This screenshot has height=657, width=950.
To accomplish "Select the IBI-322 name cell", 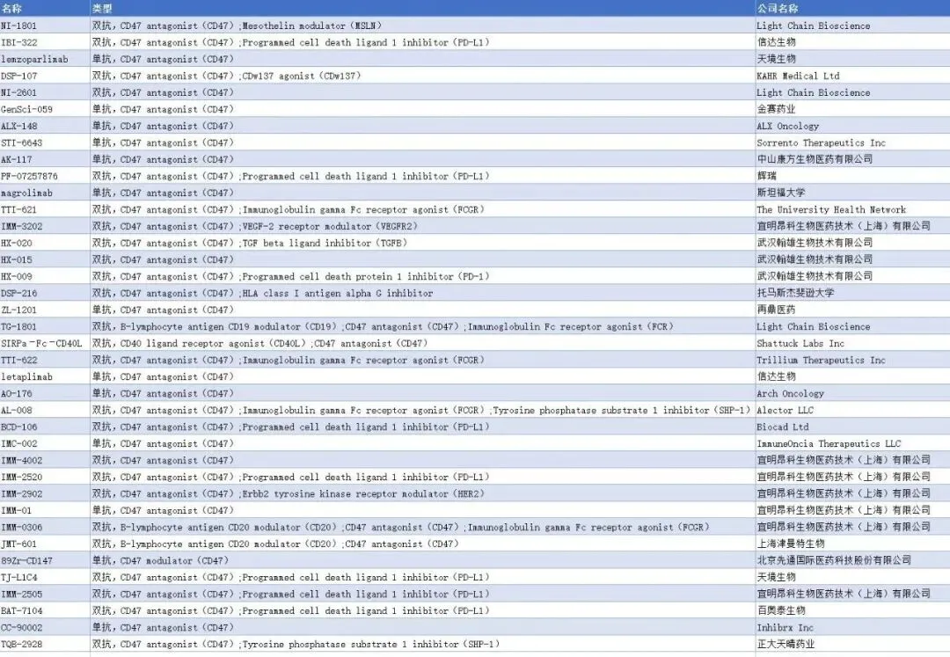I will (45, 42).
